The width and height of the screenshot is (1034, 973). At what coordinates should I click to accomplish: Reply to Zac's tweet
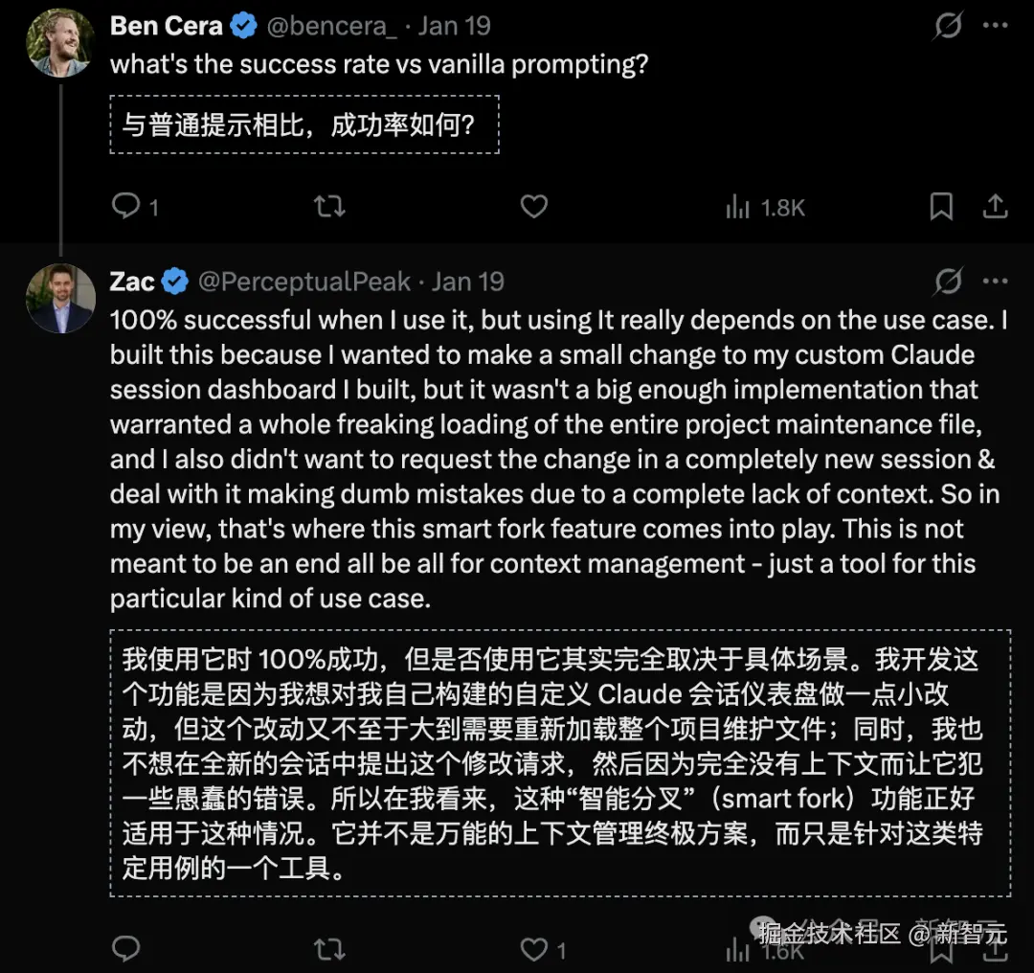(x=126, y=948)
